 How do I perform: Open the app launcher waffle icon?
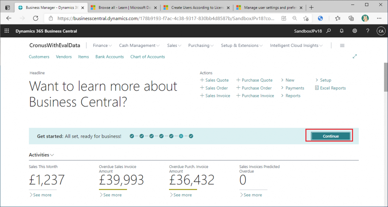[x=6, y=31]
